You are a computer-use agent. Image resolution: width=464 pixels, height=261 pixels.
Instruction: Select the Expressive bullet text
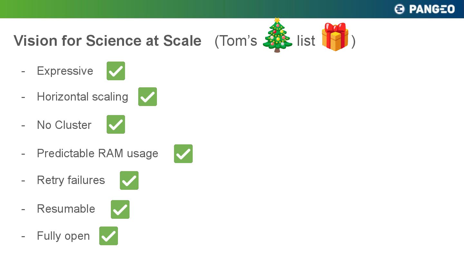[65, 71]
